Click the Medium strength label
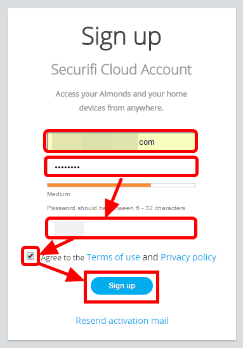 point(58,194)
